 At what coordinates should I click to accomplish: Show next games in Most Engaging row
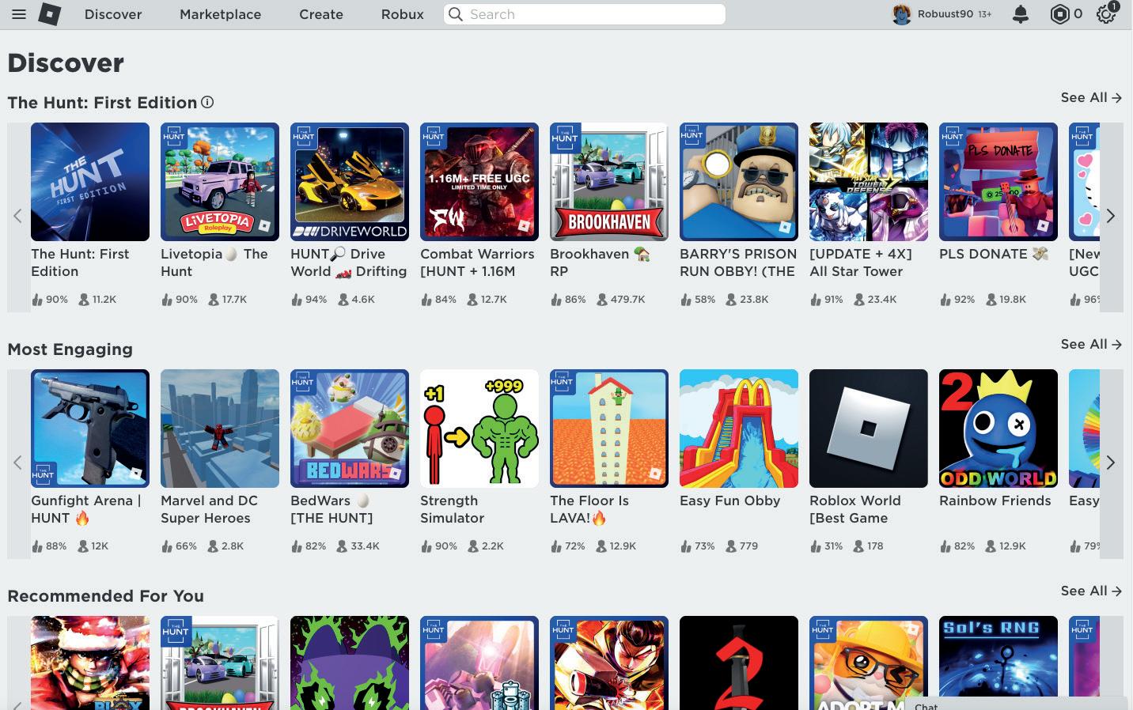(x=1111, y=463)
